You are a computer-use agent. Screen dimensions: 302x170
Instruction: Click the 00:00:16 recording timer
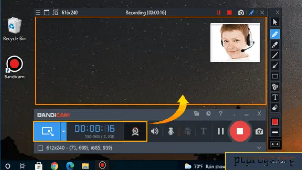(x=94, y=129)
